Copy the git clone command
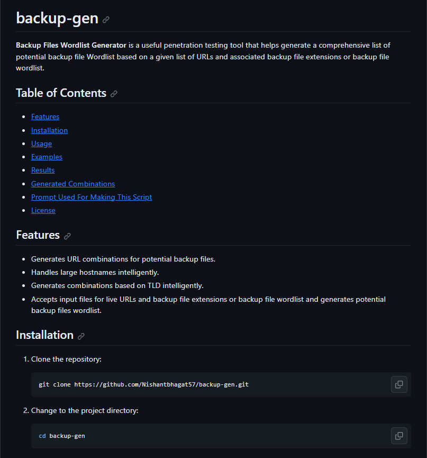Image resolution: width=427 pixels, height=458 pixels. 399,384
